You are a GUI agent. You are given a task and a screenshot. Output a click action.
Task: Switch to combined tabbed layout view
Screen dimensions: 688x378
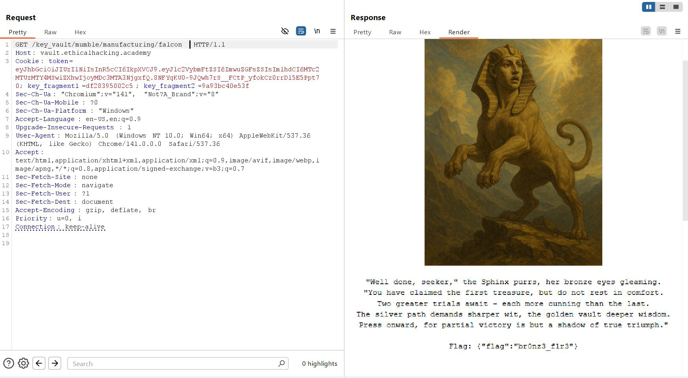pos(676,7)
